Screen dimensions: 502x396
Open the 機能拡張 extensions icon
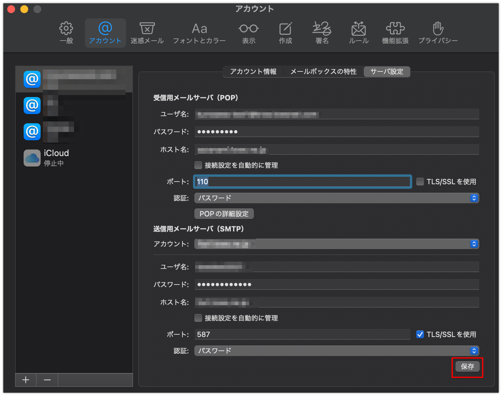tap(395, 33)
